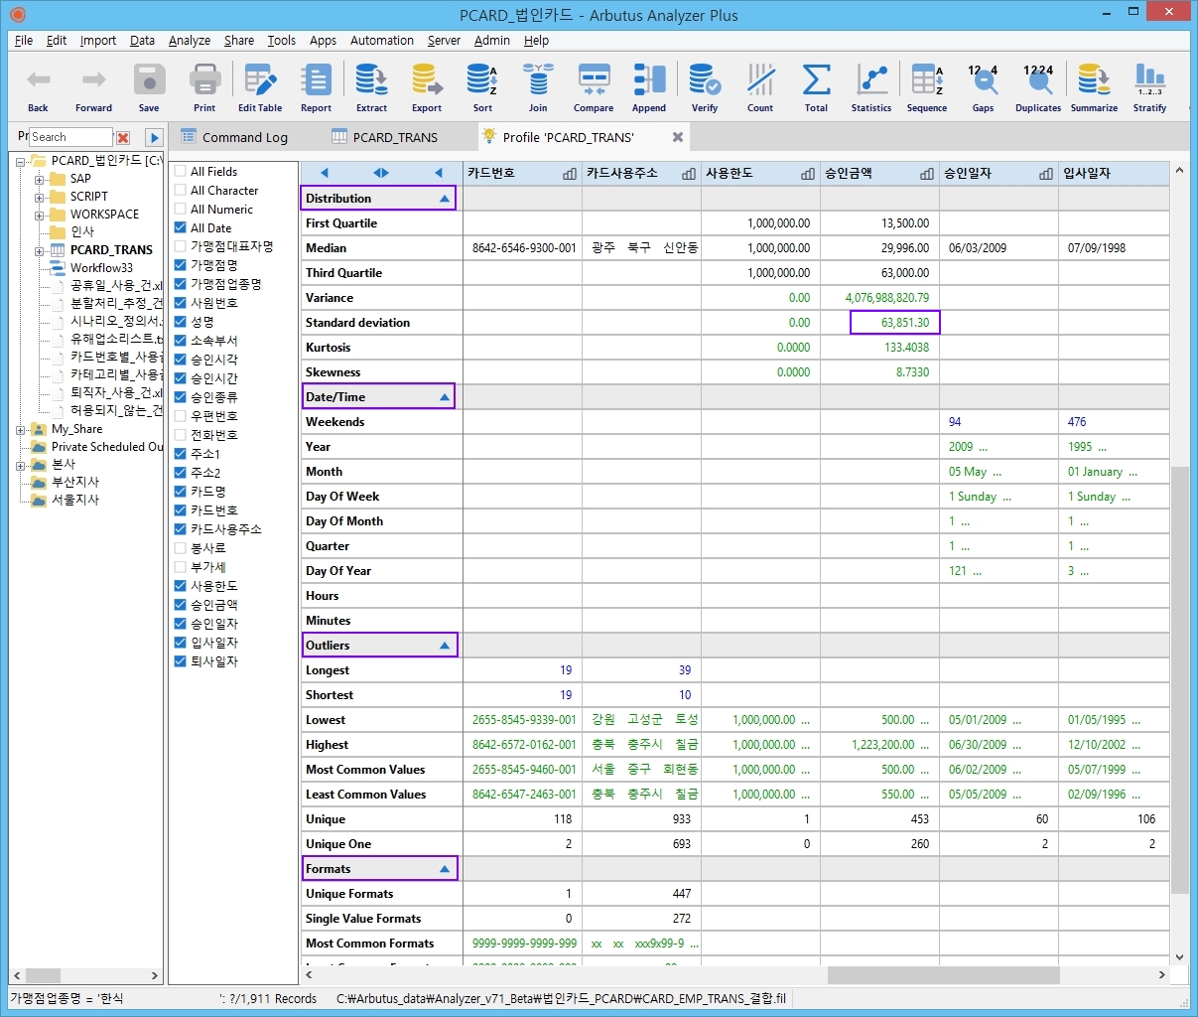1198x1017 pixels.
Task: Switch to the Command Log tab
Action: [x=234, y=137]
